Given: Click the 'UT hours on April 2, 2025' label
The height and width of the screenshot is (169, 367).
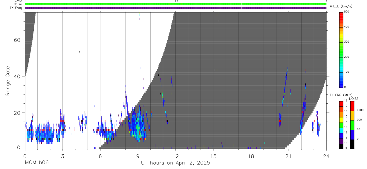Looking at the screenshot, I should 175,163.
